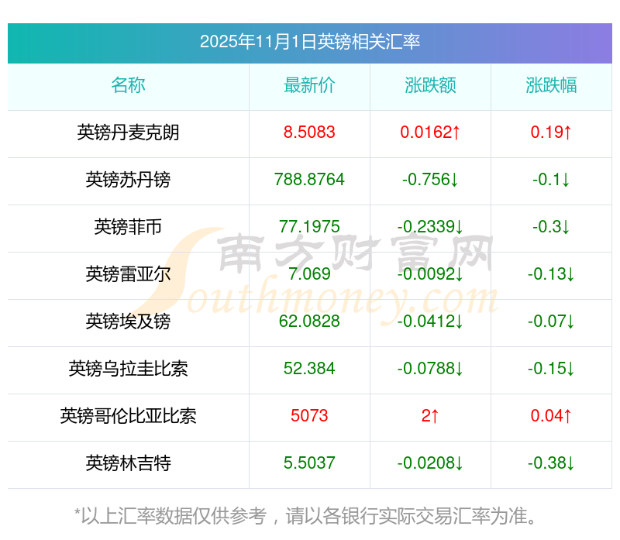Screen dimensions: 620x540
Task: Click the 英镑乌拉圭比索 row name
Action: coord(128,369)
